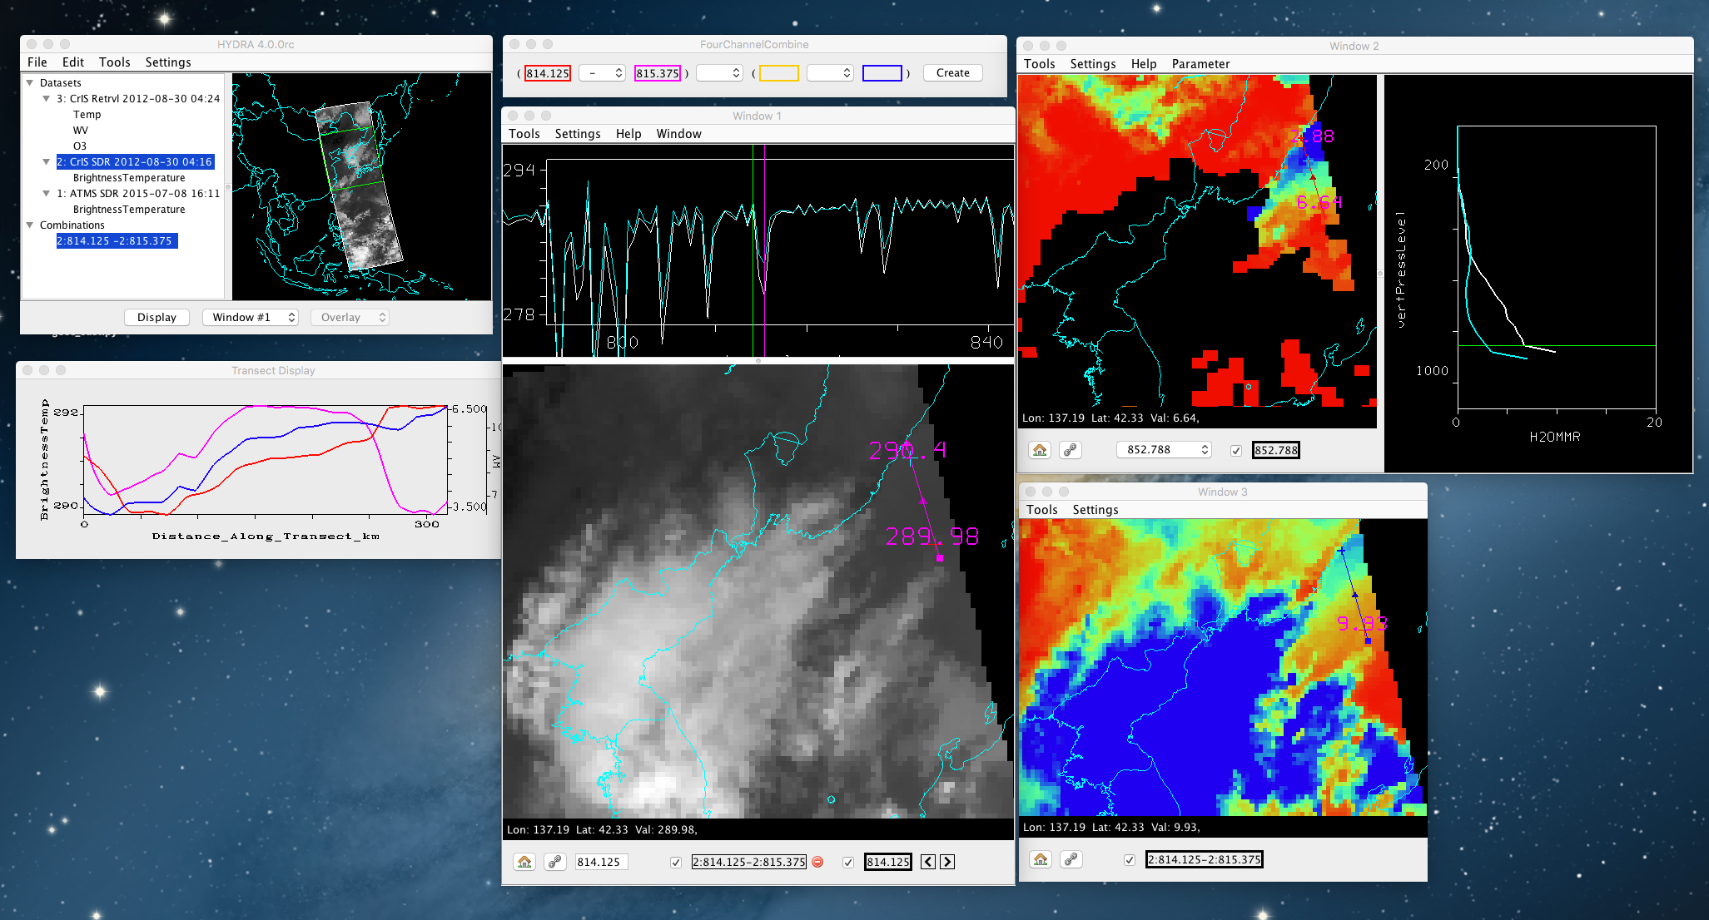Select the WV item in datasets tree
The image size is (1709, 920).
[80, 130]
